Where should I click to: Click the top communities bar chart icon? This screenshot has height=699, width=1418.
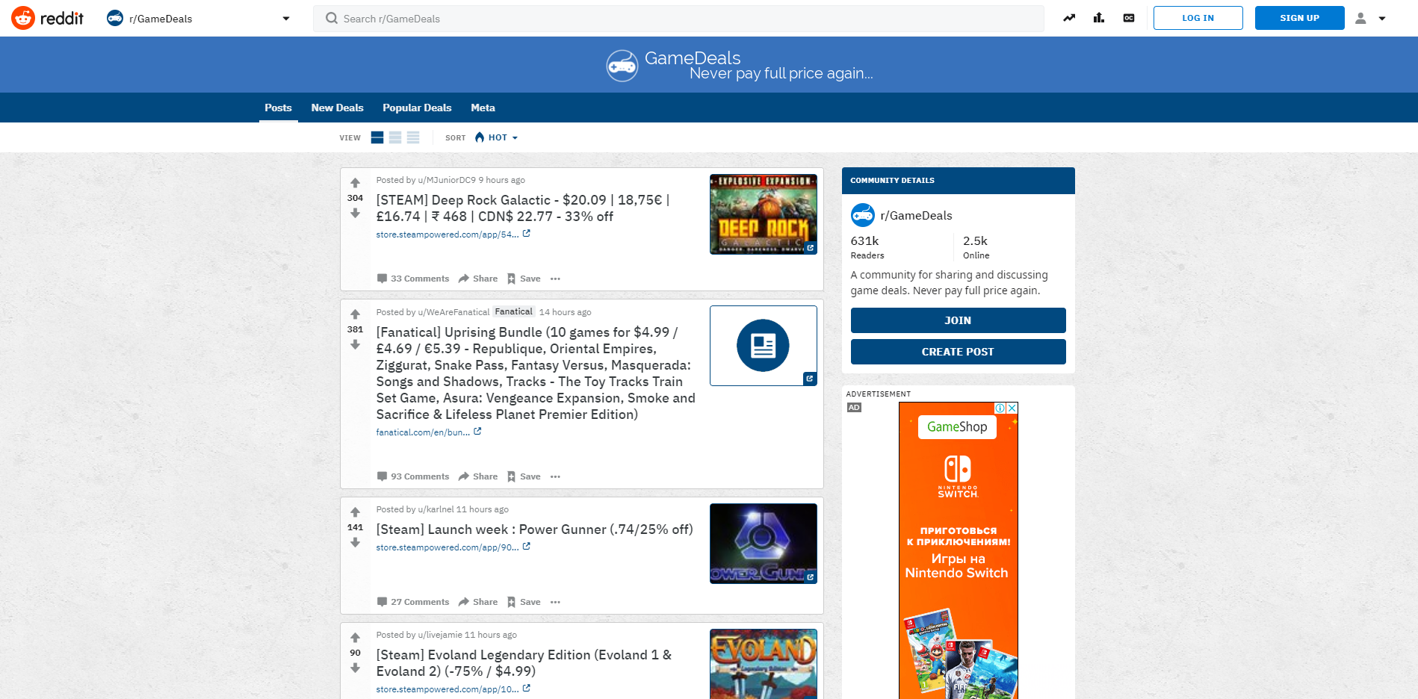1098,17
